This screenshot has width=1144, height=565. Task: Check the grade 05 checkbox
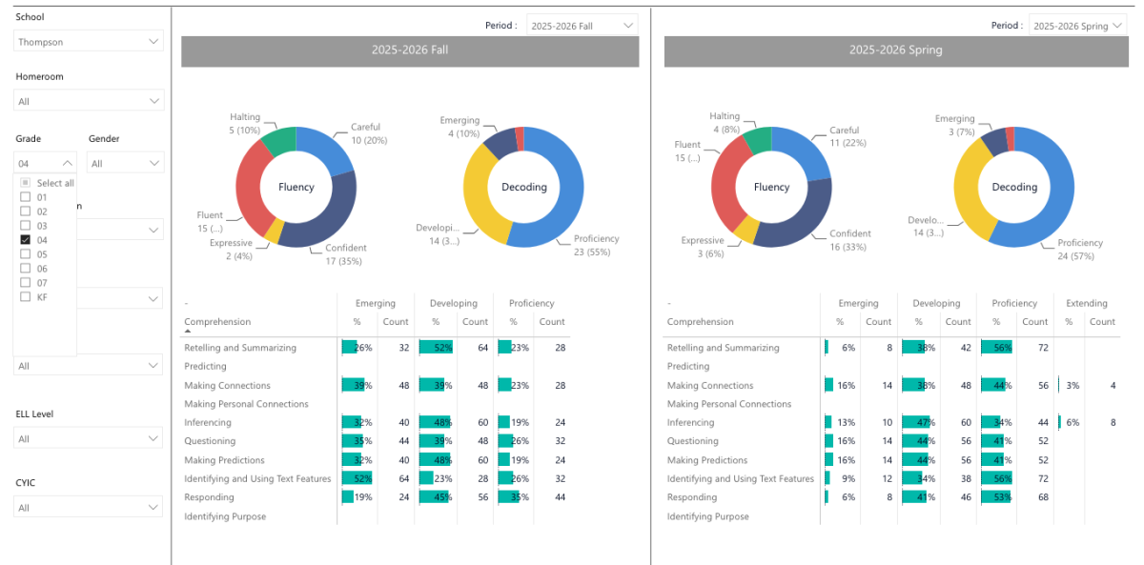click(26, 254)
